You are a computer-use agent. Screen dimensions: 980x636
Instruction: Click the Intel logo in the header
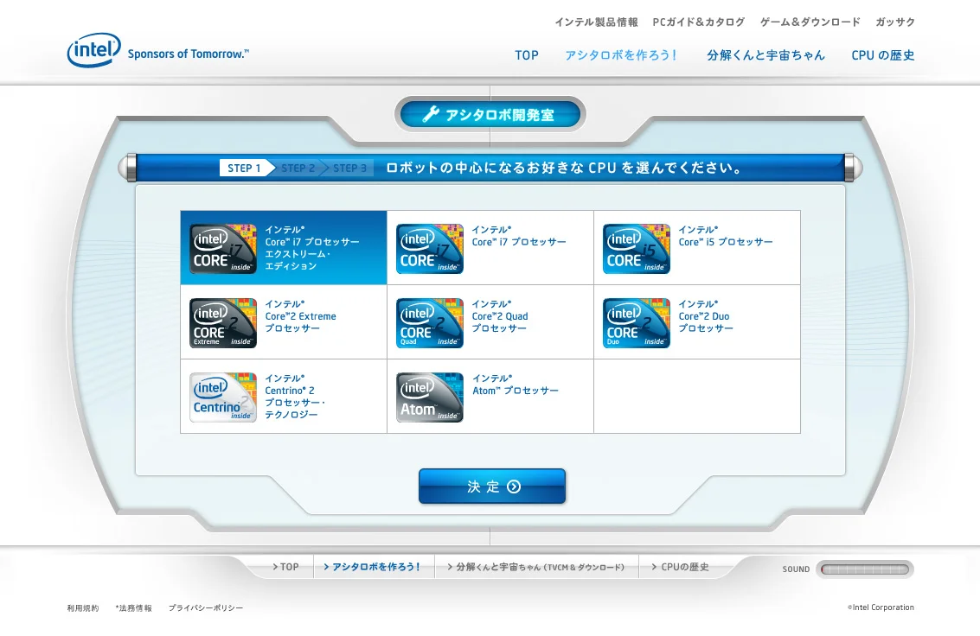point(93,50)
